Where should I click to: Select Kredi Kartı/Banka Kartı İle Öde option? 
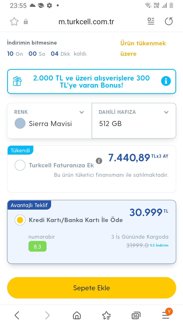point(20,220)
